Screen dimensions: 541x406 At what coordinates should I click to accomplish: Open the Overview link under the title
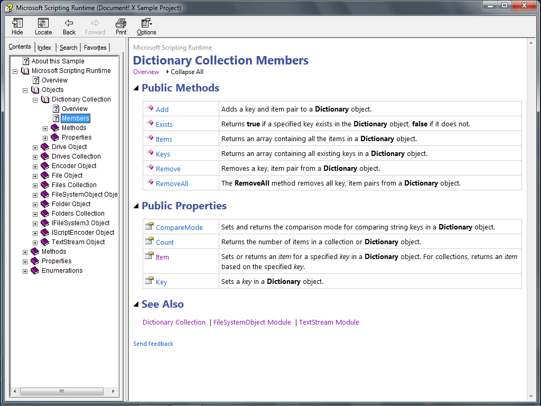(146, 72)
